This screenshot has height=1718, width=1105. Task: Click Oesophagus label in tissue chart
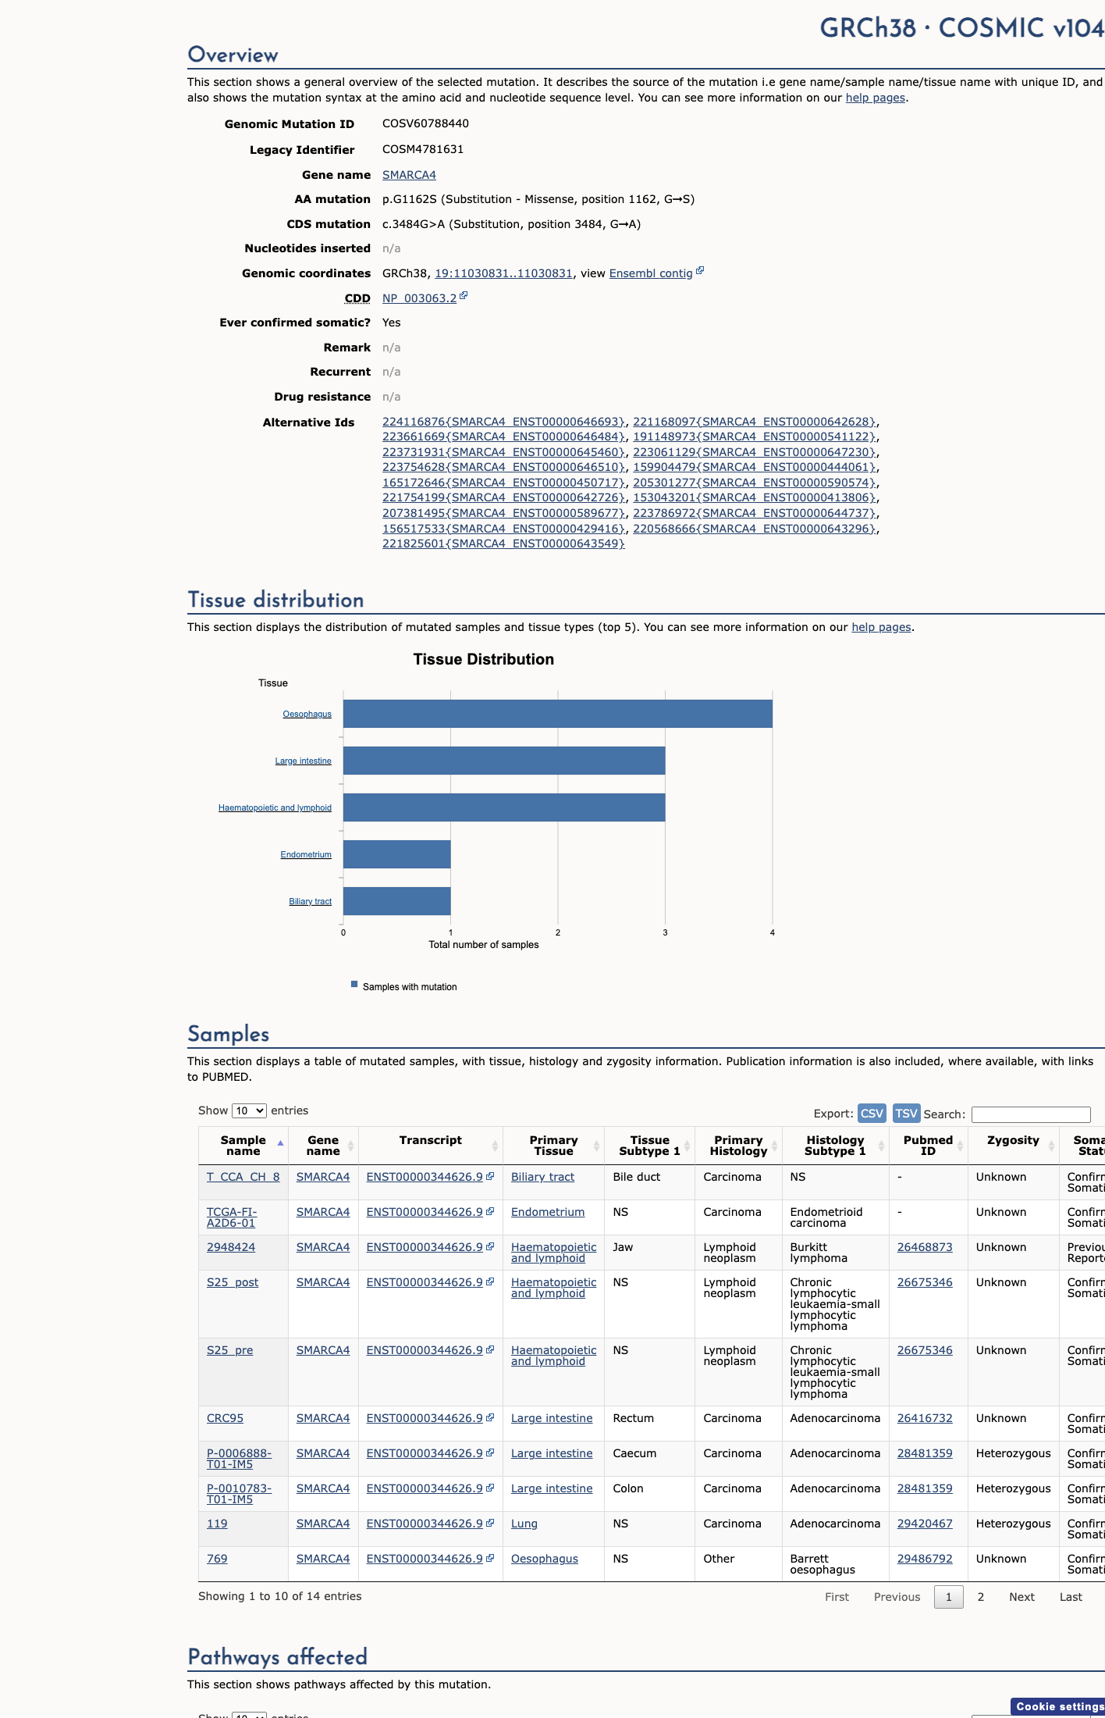307,714
